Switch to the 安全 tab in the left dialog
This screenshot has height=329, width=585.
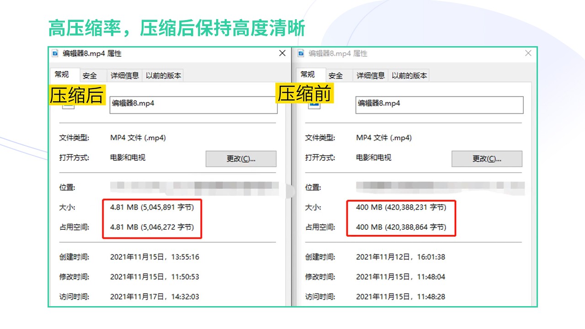click(x=90, y=75)
